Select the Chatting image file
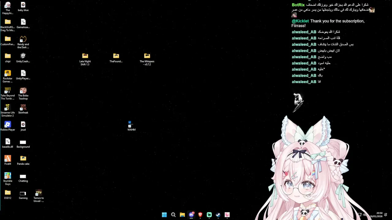Screen dimensions: 392x220 tap(23, 178)
